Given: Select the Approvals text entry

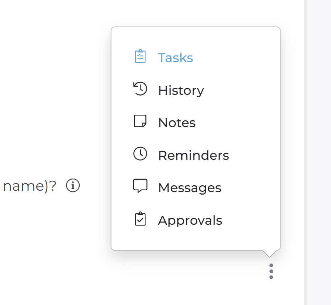Looking at the screenshot, I should pos(190,220).
